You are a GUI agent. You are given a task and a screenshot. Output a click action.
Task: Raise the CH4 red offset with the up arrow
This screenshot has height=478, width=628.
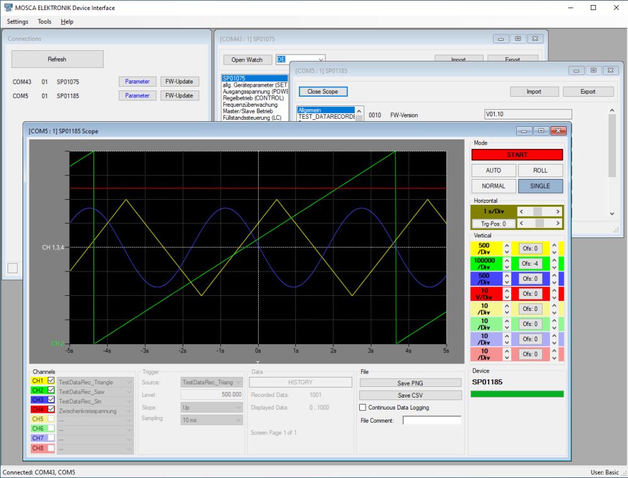pyautogui.click(x=555, y=290)
